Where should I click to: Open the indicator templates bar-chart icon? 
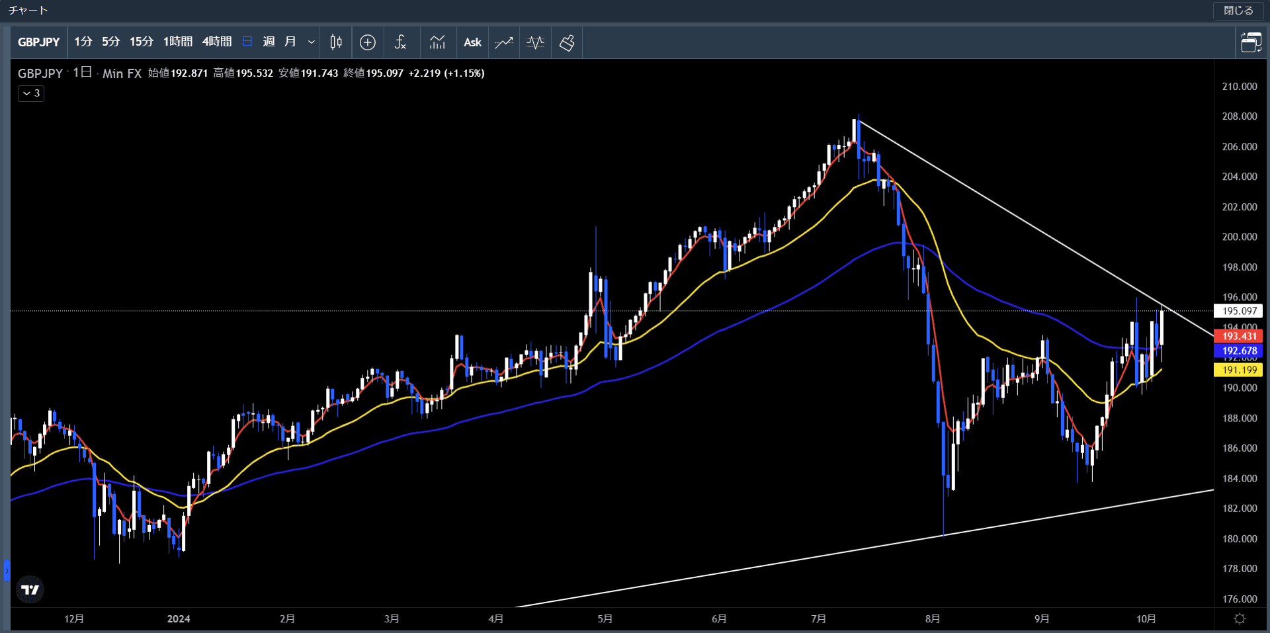pyautogui.click(x=437, y=42)
